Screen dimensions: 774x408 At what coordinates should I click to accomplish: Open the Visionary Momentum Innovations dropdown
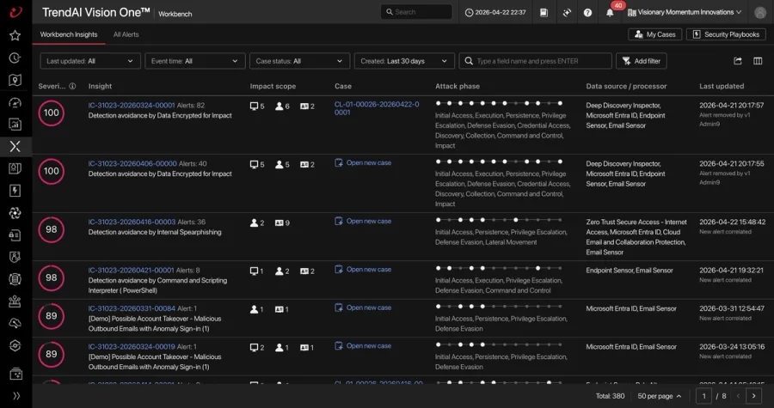(685, 12)
